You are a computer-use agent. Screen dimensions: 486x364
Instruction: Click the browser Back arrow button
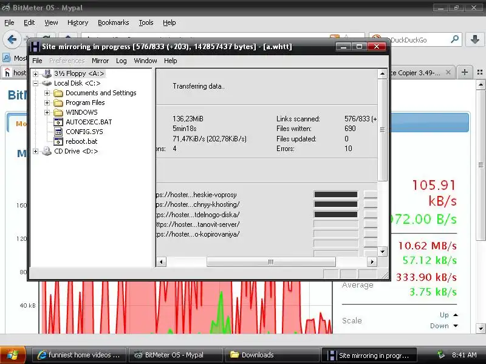pos(12,39)
